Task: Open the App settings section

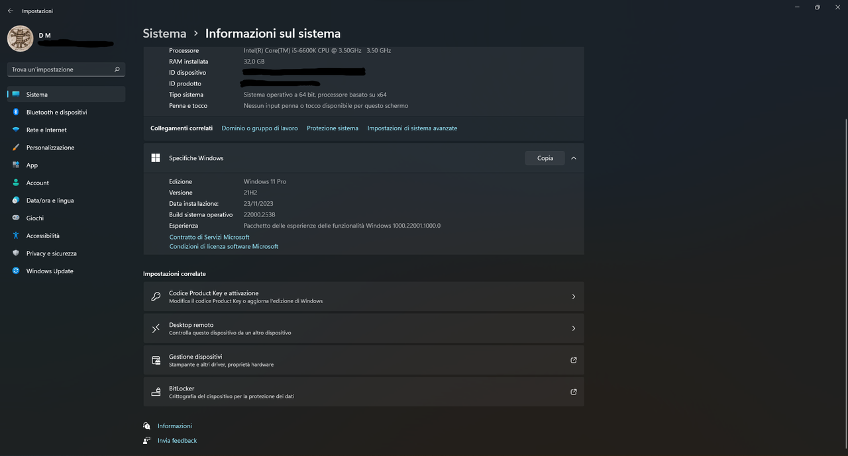Action: coord(66,165)
